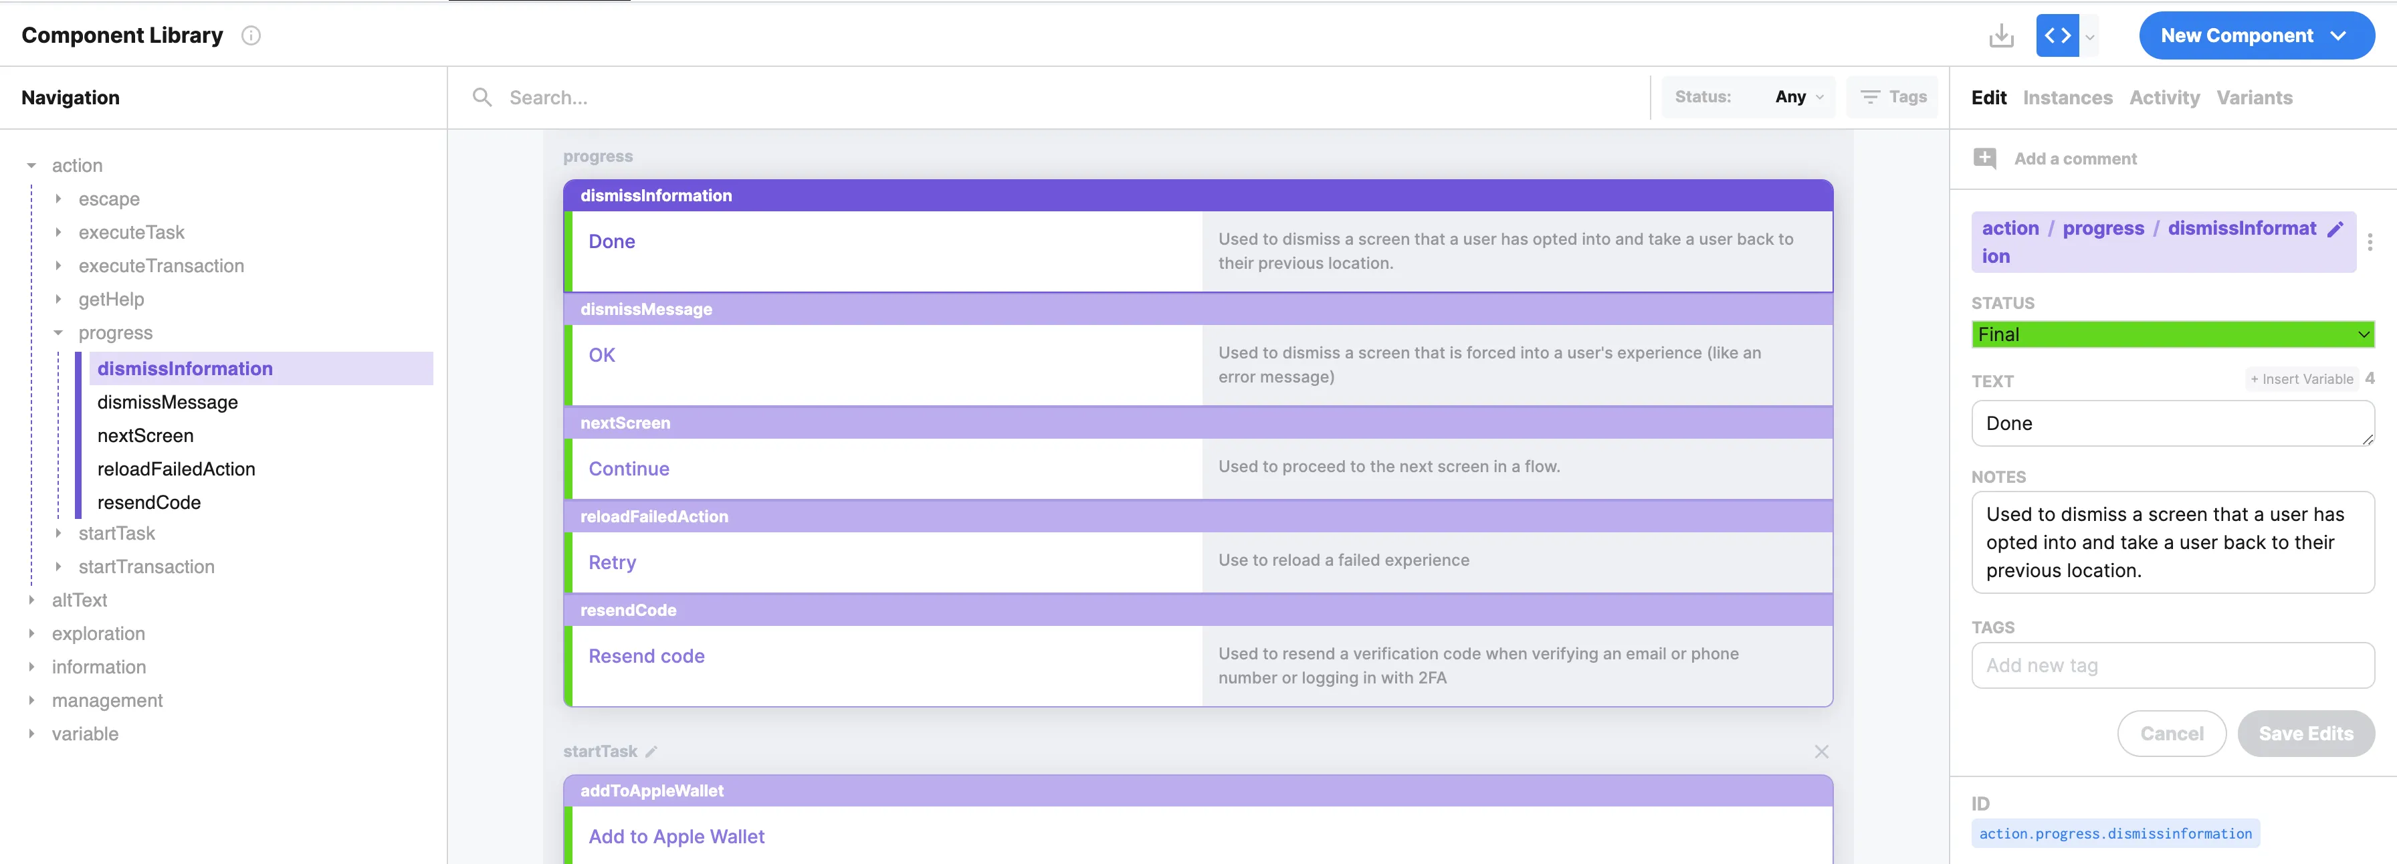Open the Tags filter
This screenshot has width=2397, height=864.
point(1893,97)
